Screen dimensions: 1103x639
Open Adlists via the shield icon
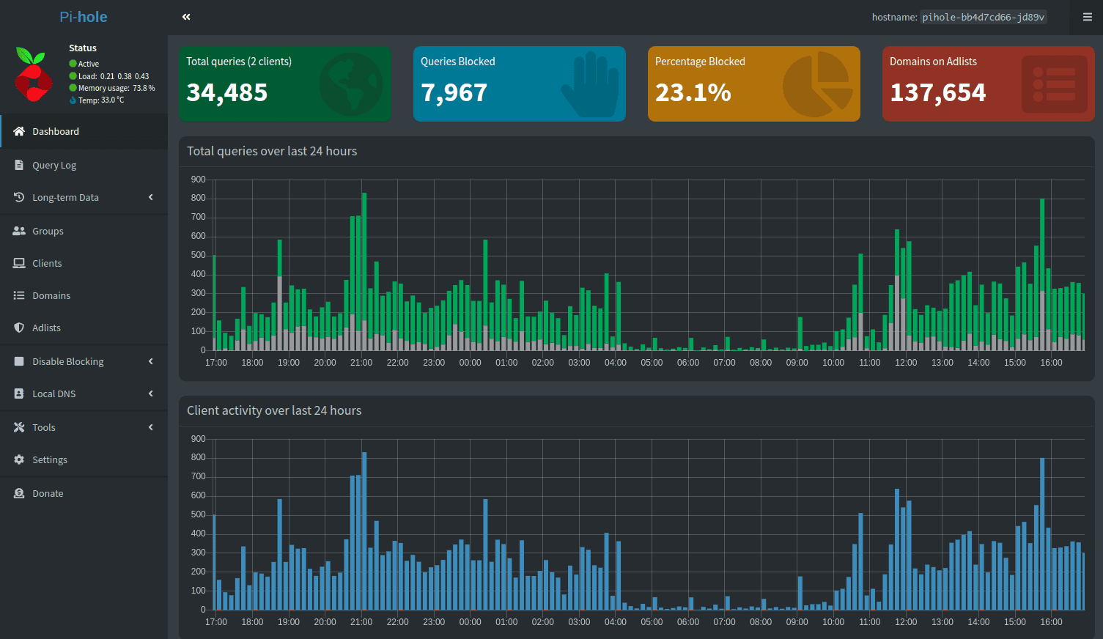[18, 328]
